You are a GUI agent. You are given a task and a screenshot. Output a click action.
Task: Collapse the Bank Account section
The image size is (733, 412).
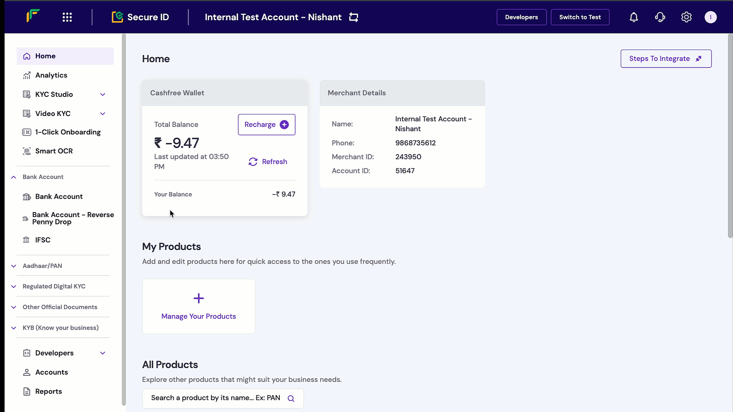pyautogui.click(x=14, y=177)
